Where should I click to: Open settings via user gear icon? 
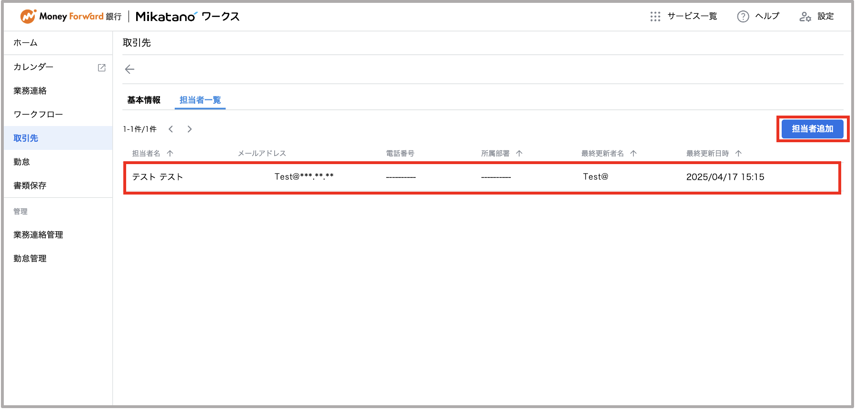click(x=805, y=17)
